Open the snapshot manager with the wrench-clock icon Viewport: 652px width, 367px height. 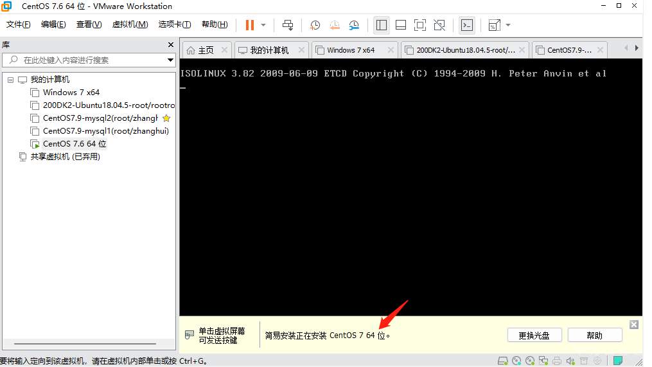click(354, 25)
